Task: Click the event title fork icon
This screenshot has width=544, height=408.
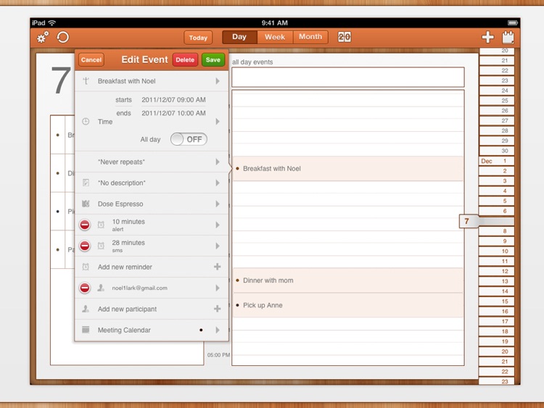Action: coord(86,81)
